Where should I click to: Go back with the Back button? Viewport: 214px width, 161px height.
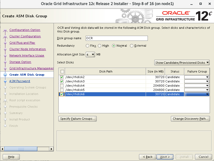click(x=148, y=157)
